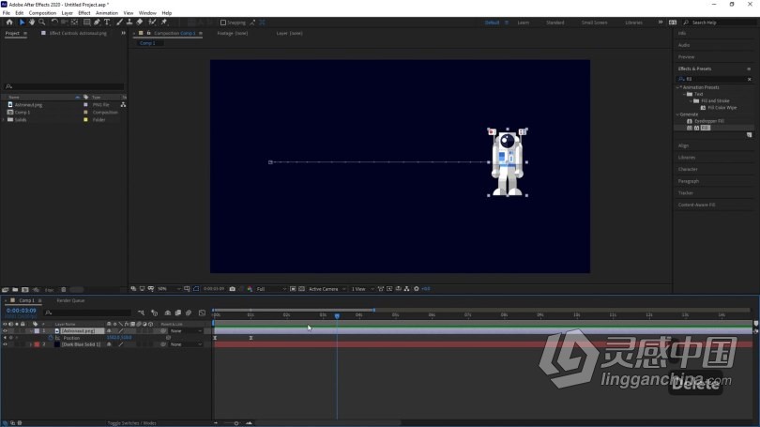Click the Home icon in toolbar
The image size is (760, 427).
click(x=9, y=23)
